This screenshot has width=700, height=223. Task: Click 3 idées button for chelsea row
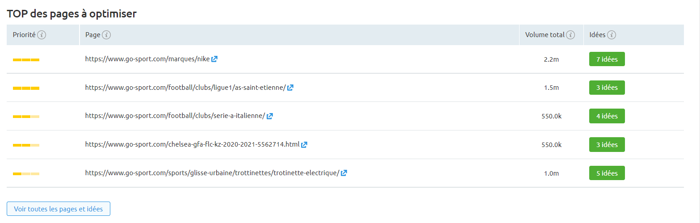tap(607, 145)
